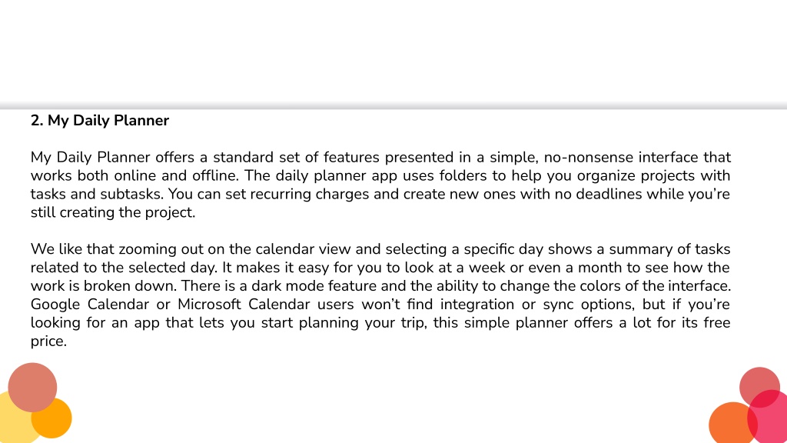This screenshot has width=787, height=443.
Task: Click the orange circle at bottom left
Action: point(53,418)
